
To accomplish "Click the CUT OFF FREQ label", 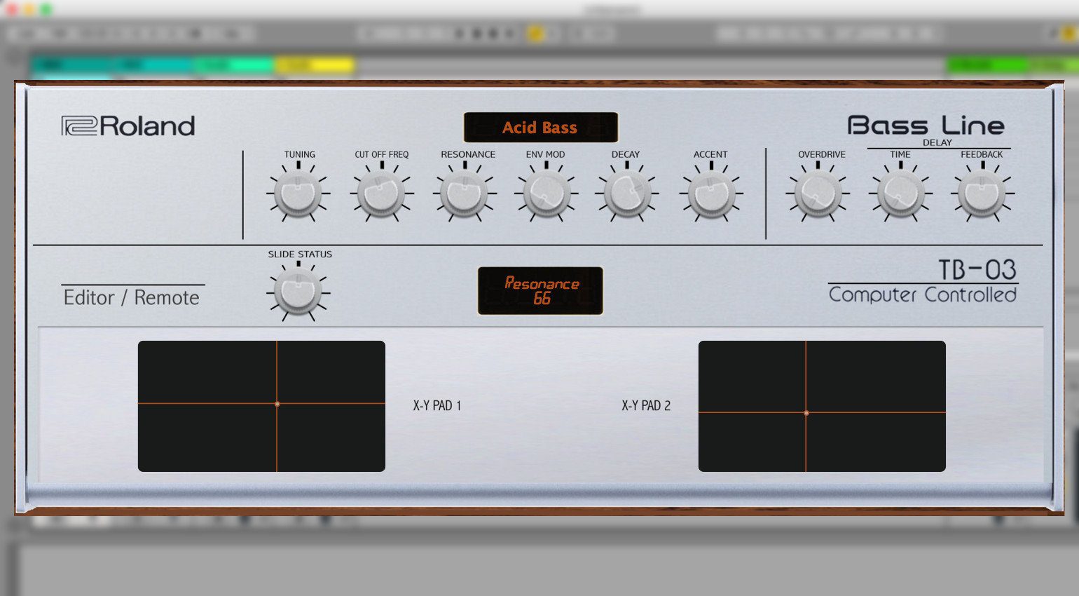I will point(381,154).
